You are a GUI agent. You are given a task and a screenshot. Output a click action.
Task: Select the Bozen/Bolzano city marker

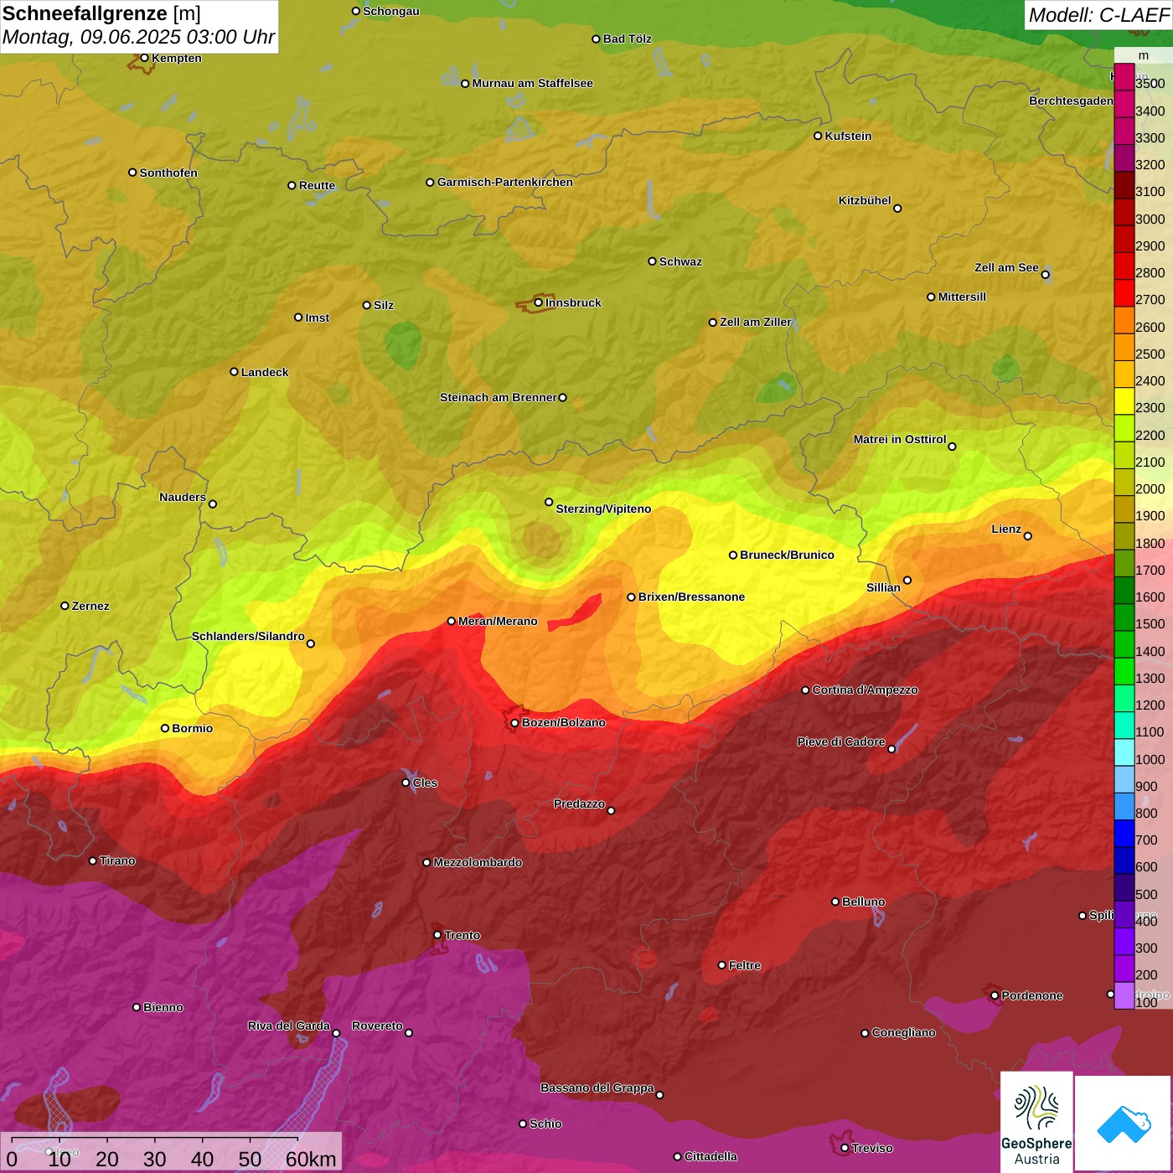click(514, 722)
